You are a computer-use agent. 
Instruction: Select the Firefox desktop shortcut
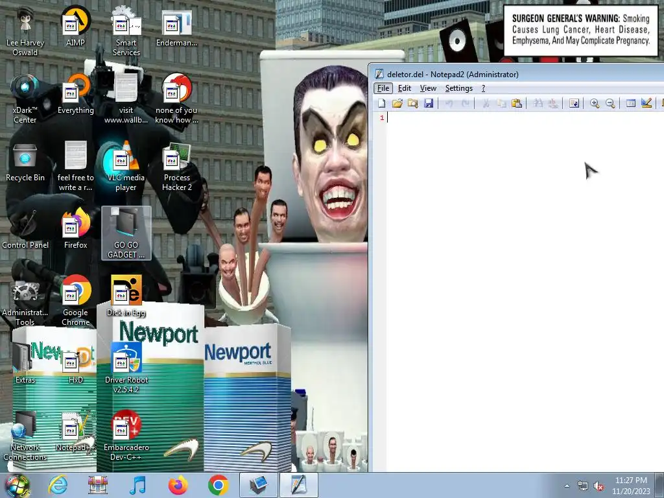(x=75, y=229)
